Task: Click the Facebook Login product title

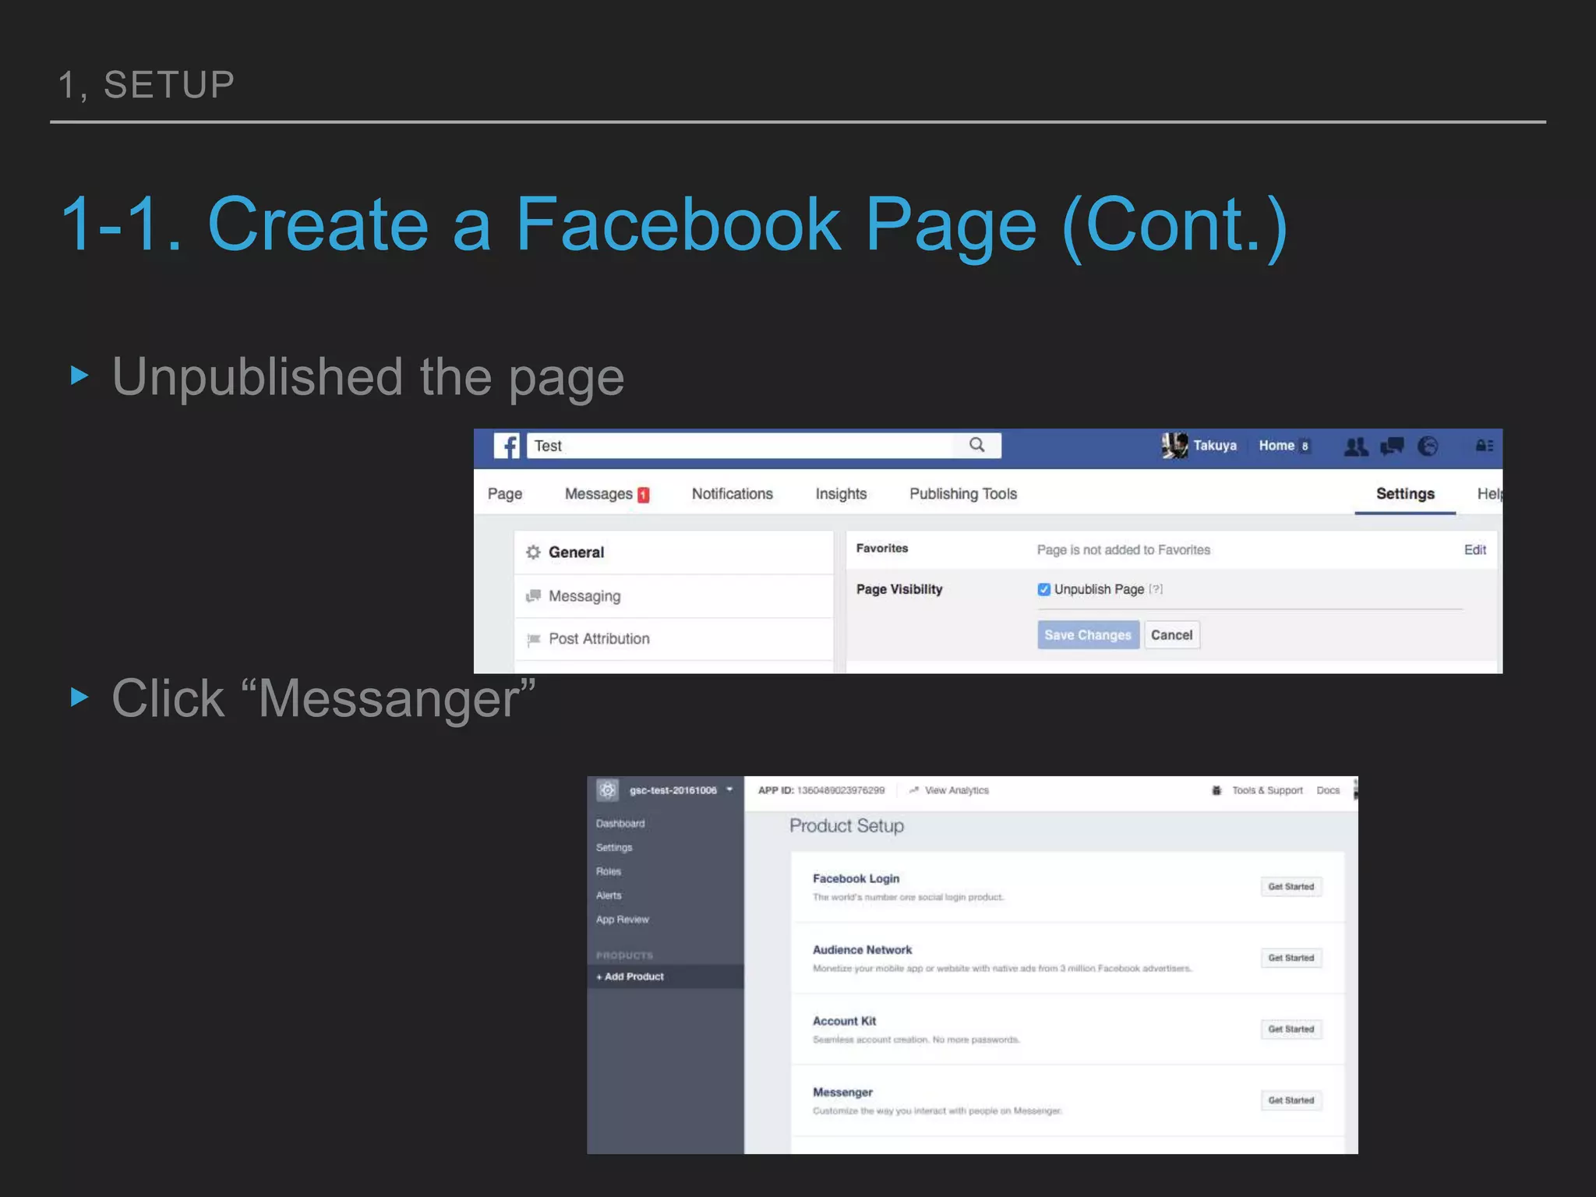Action: pyautogui.click(x=856, y=879)
